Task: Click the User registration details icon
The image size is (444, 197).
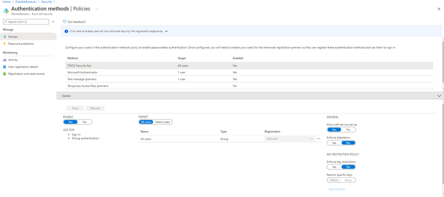Action: pos(4,67)
